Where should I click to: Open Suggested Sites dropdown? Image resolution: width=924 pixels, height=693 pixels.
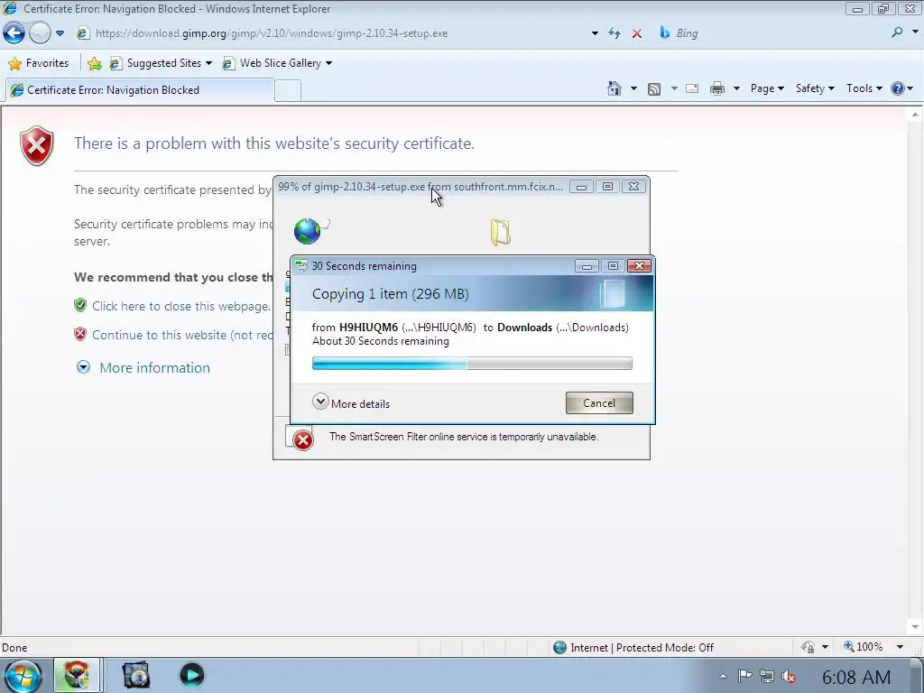pos(161,63)
